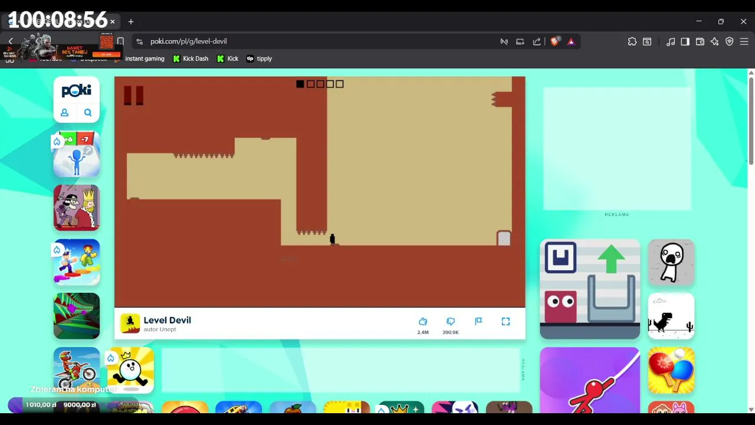The image size is (755, 425).
Task: Click the exit door in the game
Action: tap(504, 238)
